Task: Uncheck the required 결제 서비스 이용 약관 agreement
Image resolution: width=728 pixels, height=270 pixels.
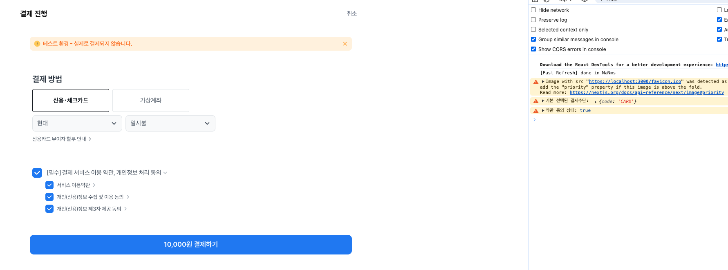Action: tap(37, 173)
